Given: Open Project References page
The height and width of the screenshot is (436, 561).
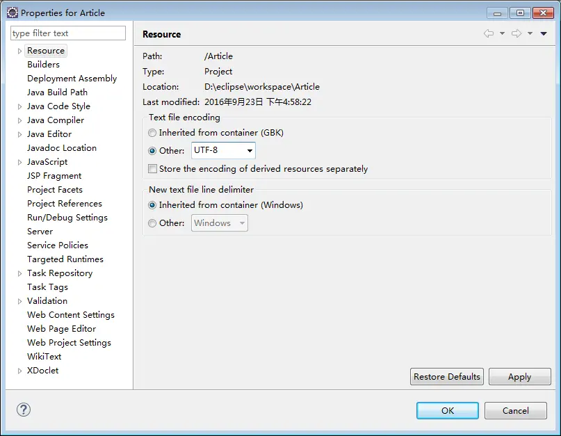Looking at the screenshot, I should pos(65,204).
